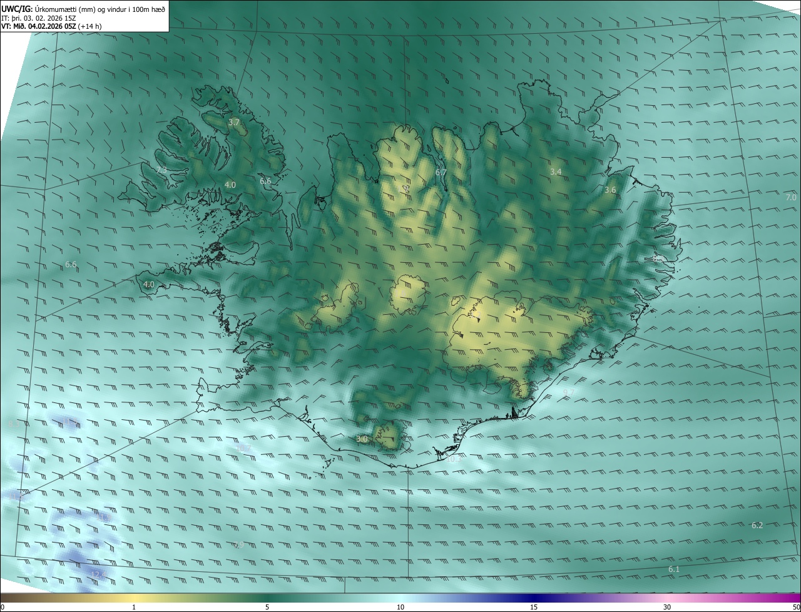Click the '1' tick on the color scale
This screenshot has height=612, width=801.
pos(134,607)
